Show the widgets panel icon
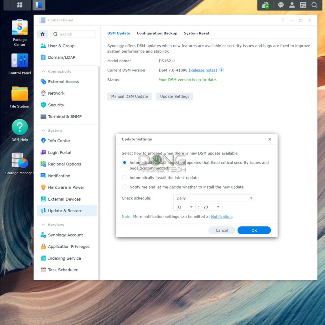 303,5
